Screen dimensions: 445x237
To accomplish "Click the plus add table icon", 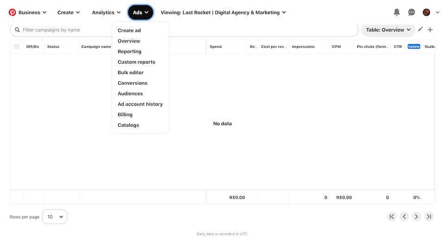I will tap(430, 30).
